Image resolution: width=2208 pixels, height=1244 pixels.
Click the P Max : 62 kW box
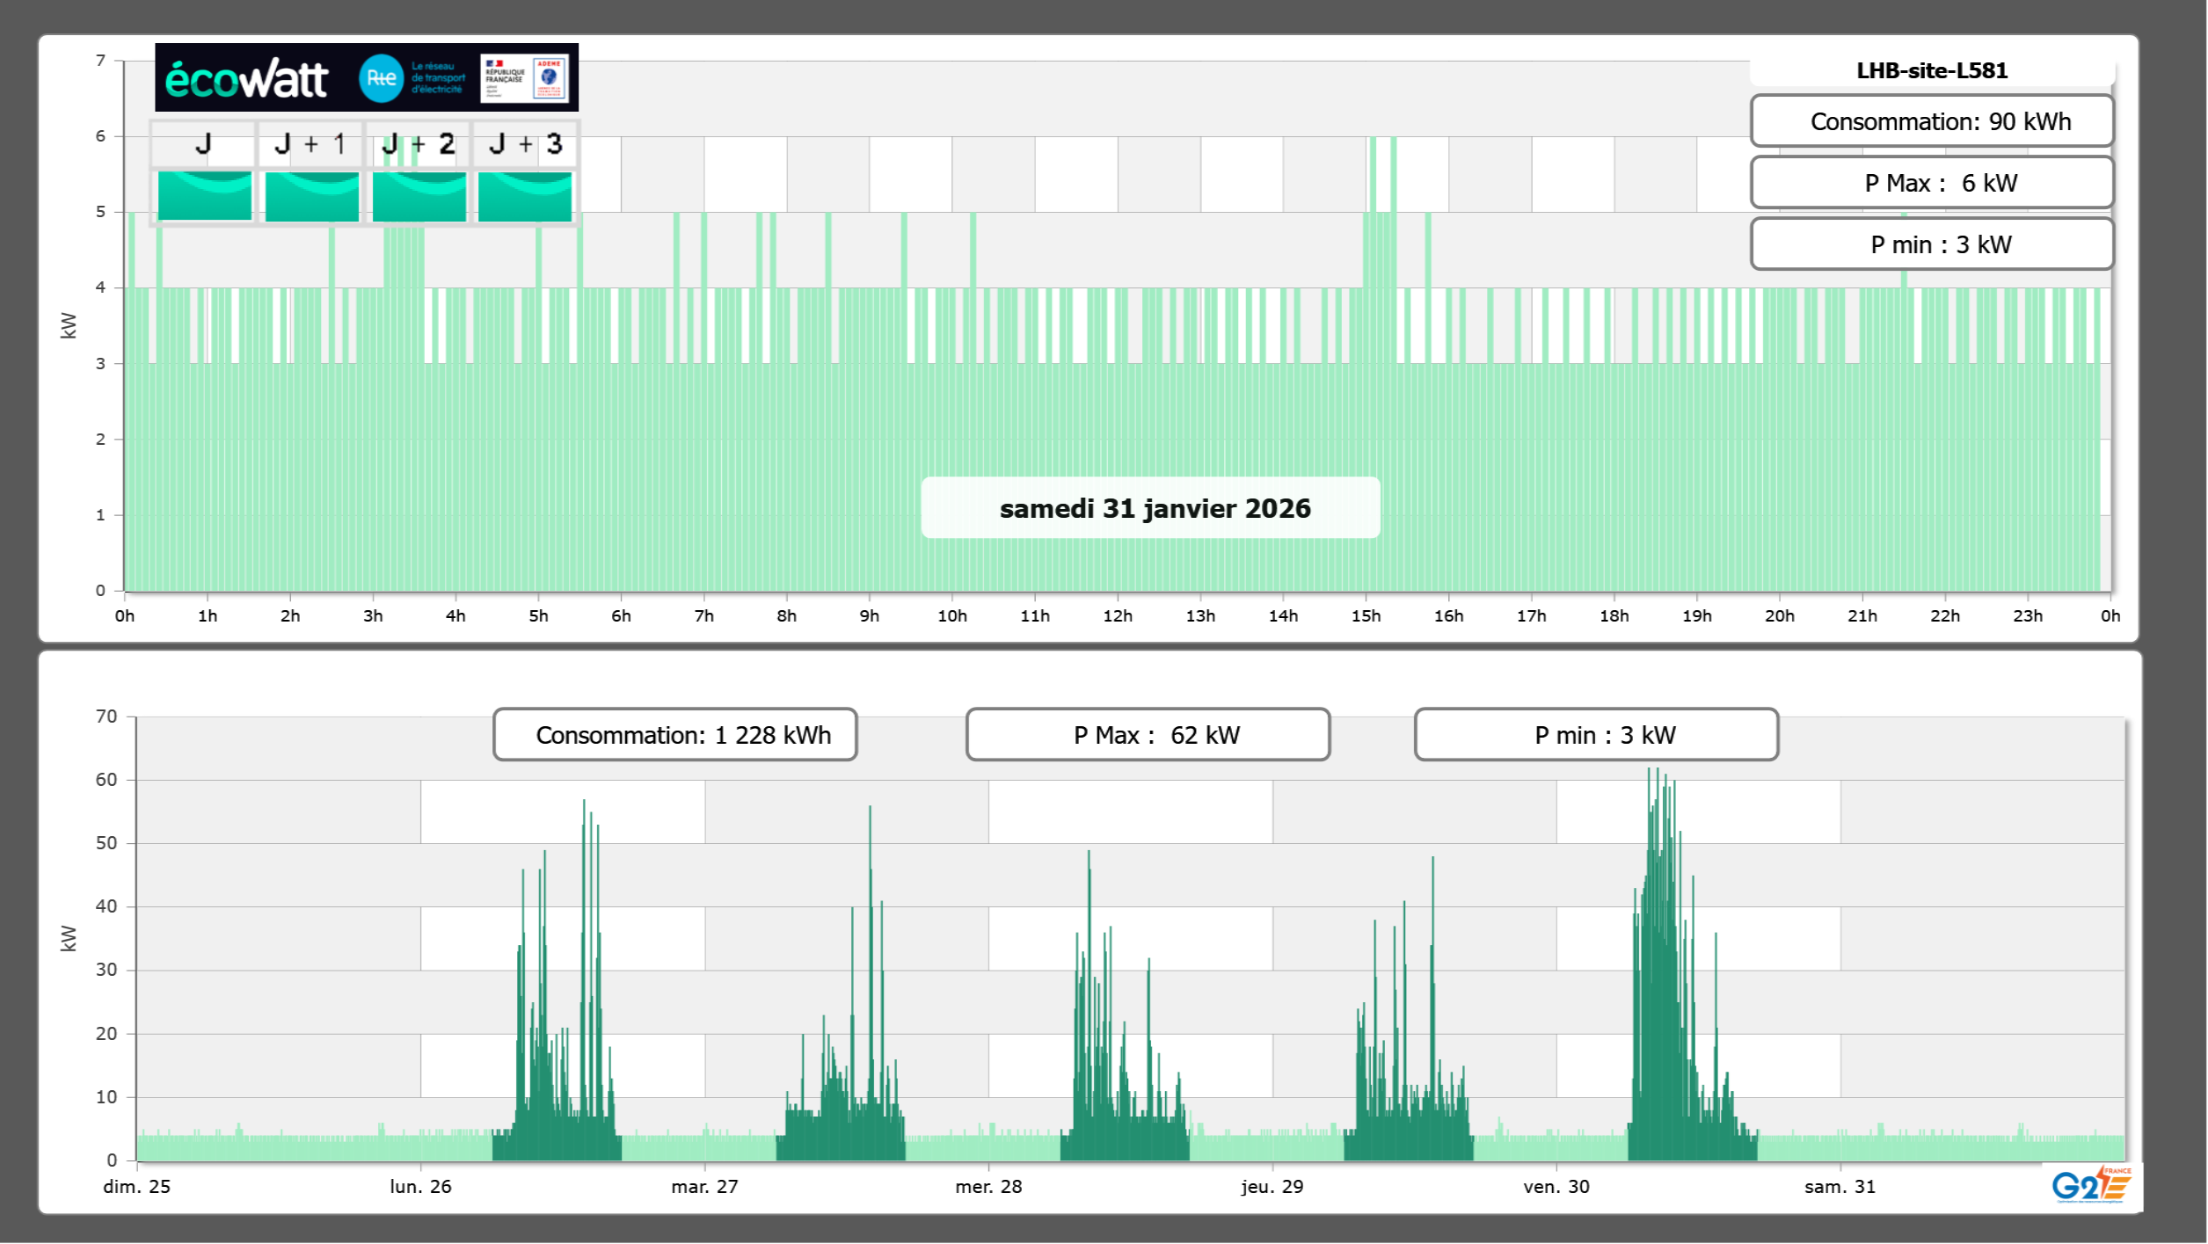[1148, 735]
